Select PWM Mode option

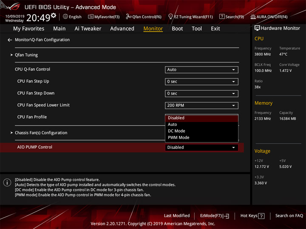pyautogui.click(x=201, y=138)
